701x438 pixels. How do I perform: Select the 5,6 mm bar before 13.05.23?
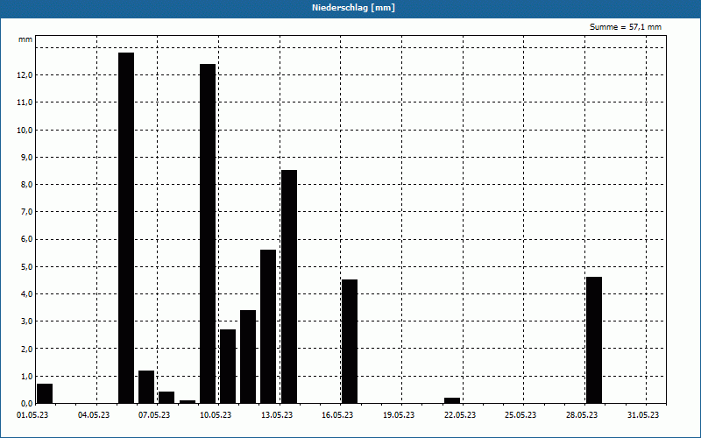[268, 326]
